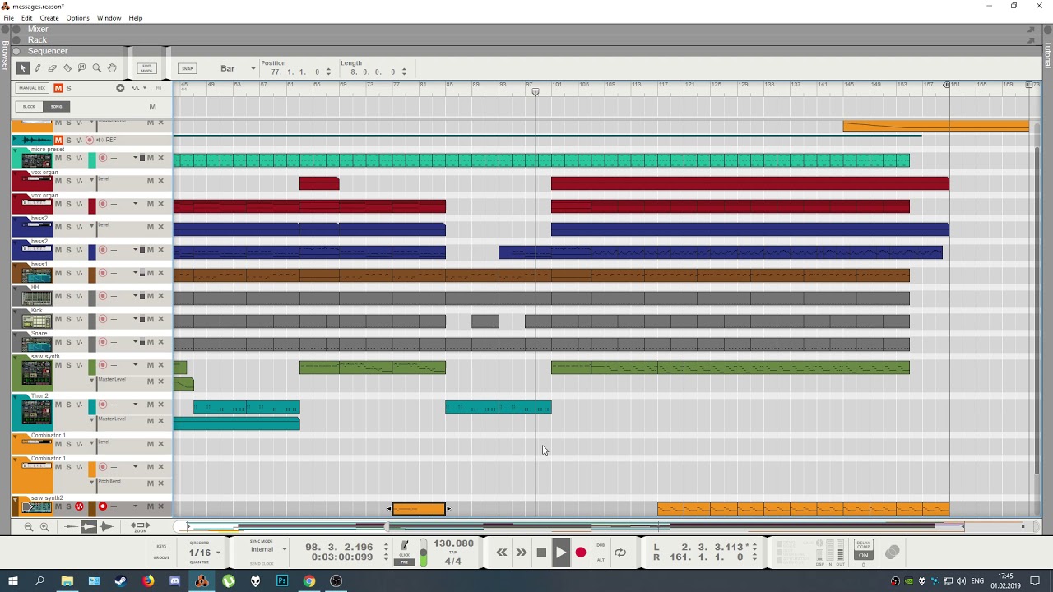1053x592 pixels.
Task: Collapse the saw synth track
Action: coord(15,358)
